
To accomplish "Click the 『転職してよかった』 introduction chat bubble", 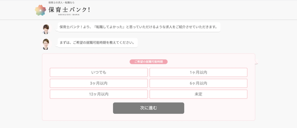I will [x=138, y=27].
